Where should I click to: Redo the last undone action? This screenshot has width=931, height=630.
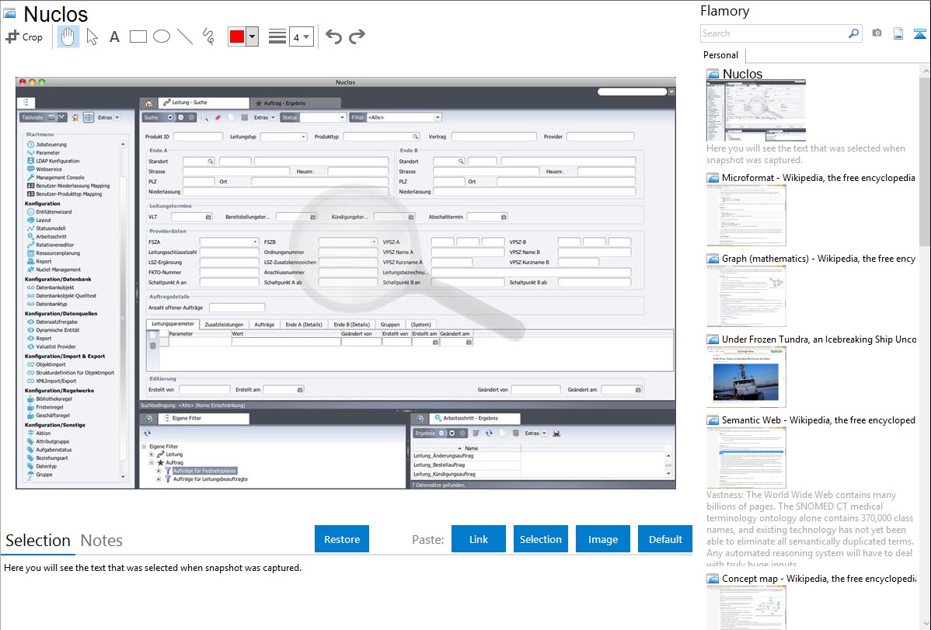click(x=357, y=37)
